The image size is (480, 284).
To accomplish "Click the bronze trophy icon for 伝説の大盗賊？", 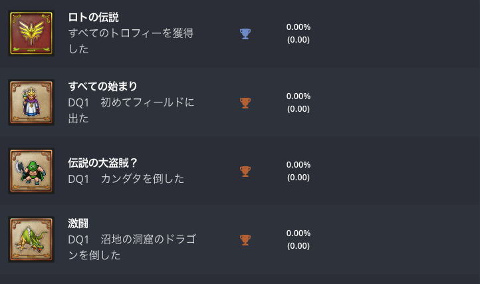I will pos(245,171).
